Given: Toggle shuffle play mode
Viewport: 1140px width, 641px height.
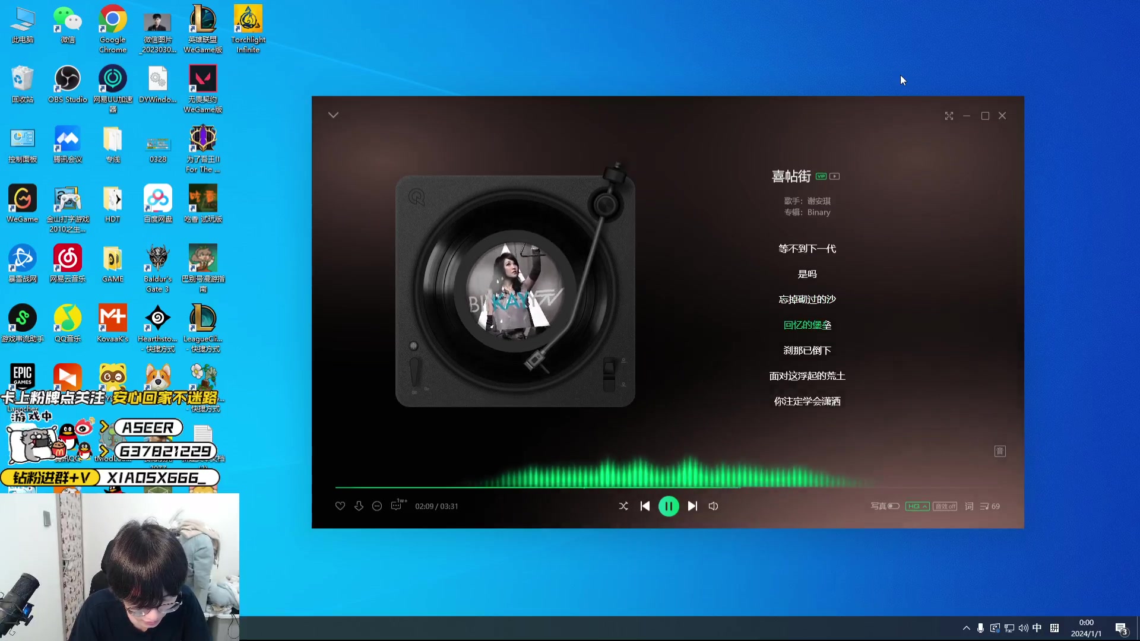Looking at the screenshot, I should 623,506.
